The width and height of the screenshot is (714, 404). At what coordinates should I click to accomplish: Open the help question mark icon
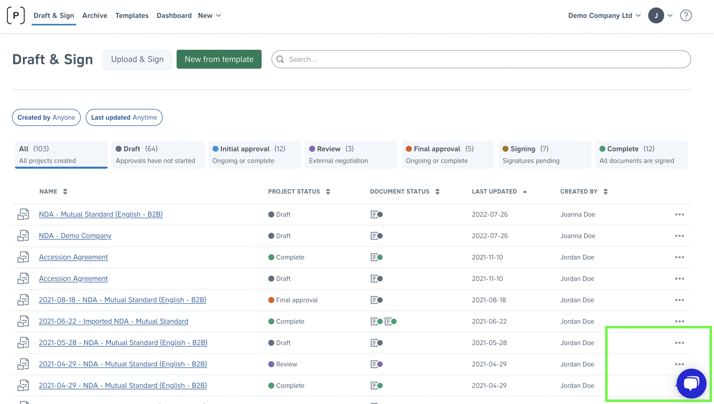(x=686, y=15)
